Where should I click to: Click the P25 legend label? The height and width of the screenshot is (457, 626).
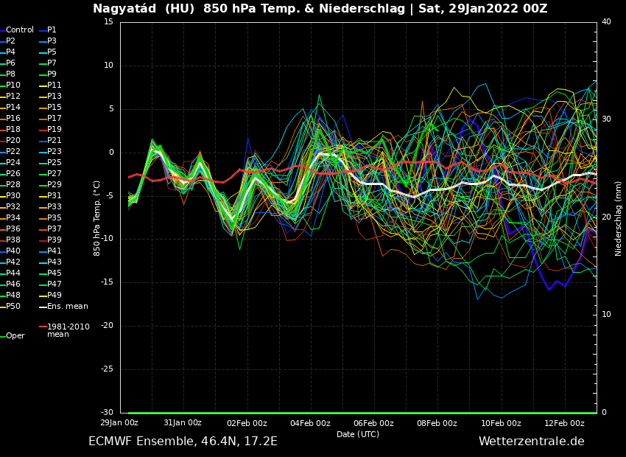54,163
